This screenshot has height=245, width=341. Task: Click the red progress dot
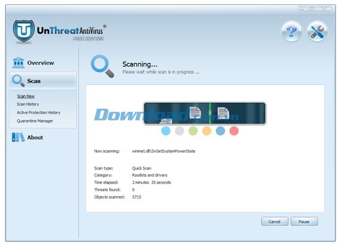[x=234, y=131]
